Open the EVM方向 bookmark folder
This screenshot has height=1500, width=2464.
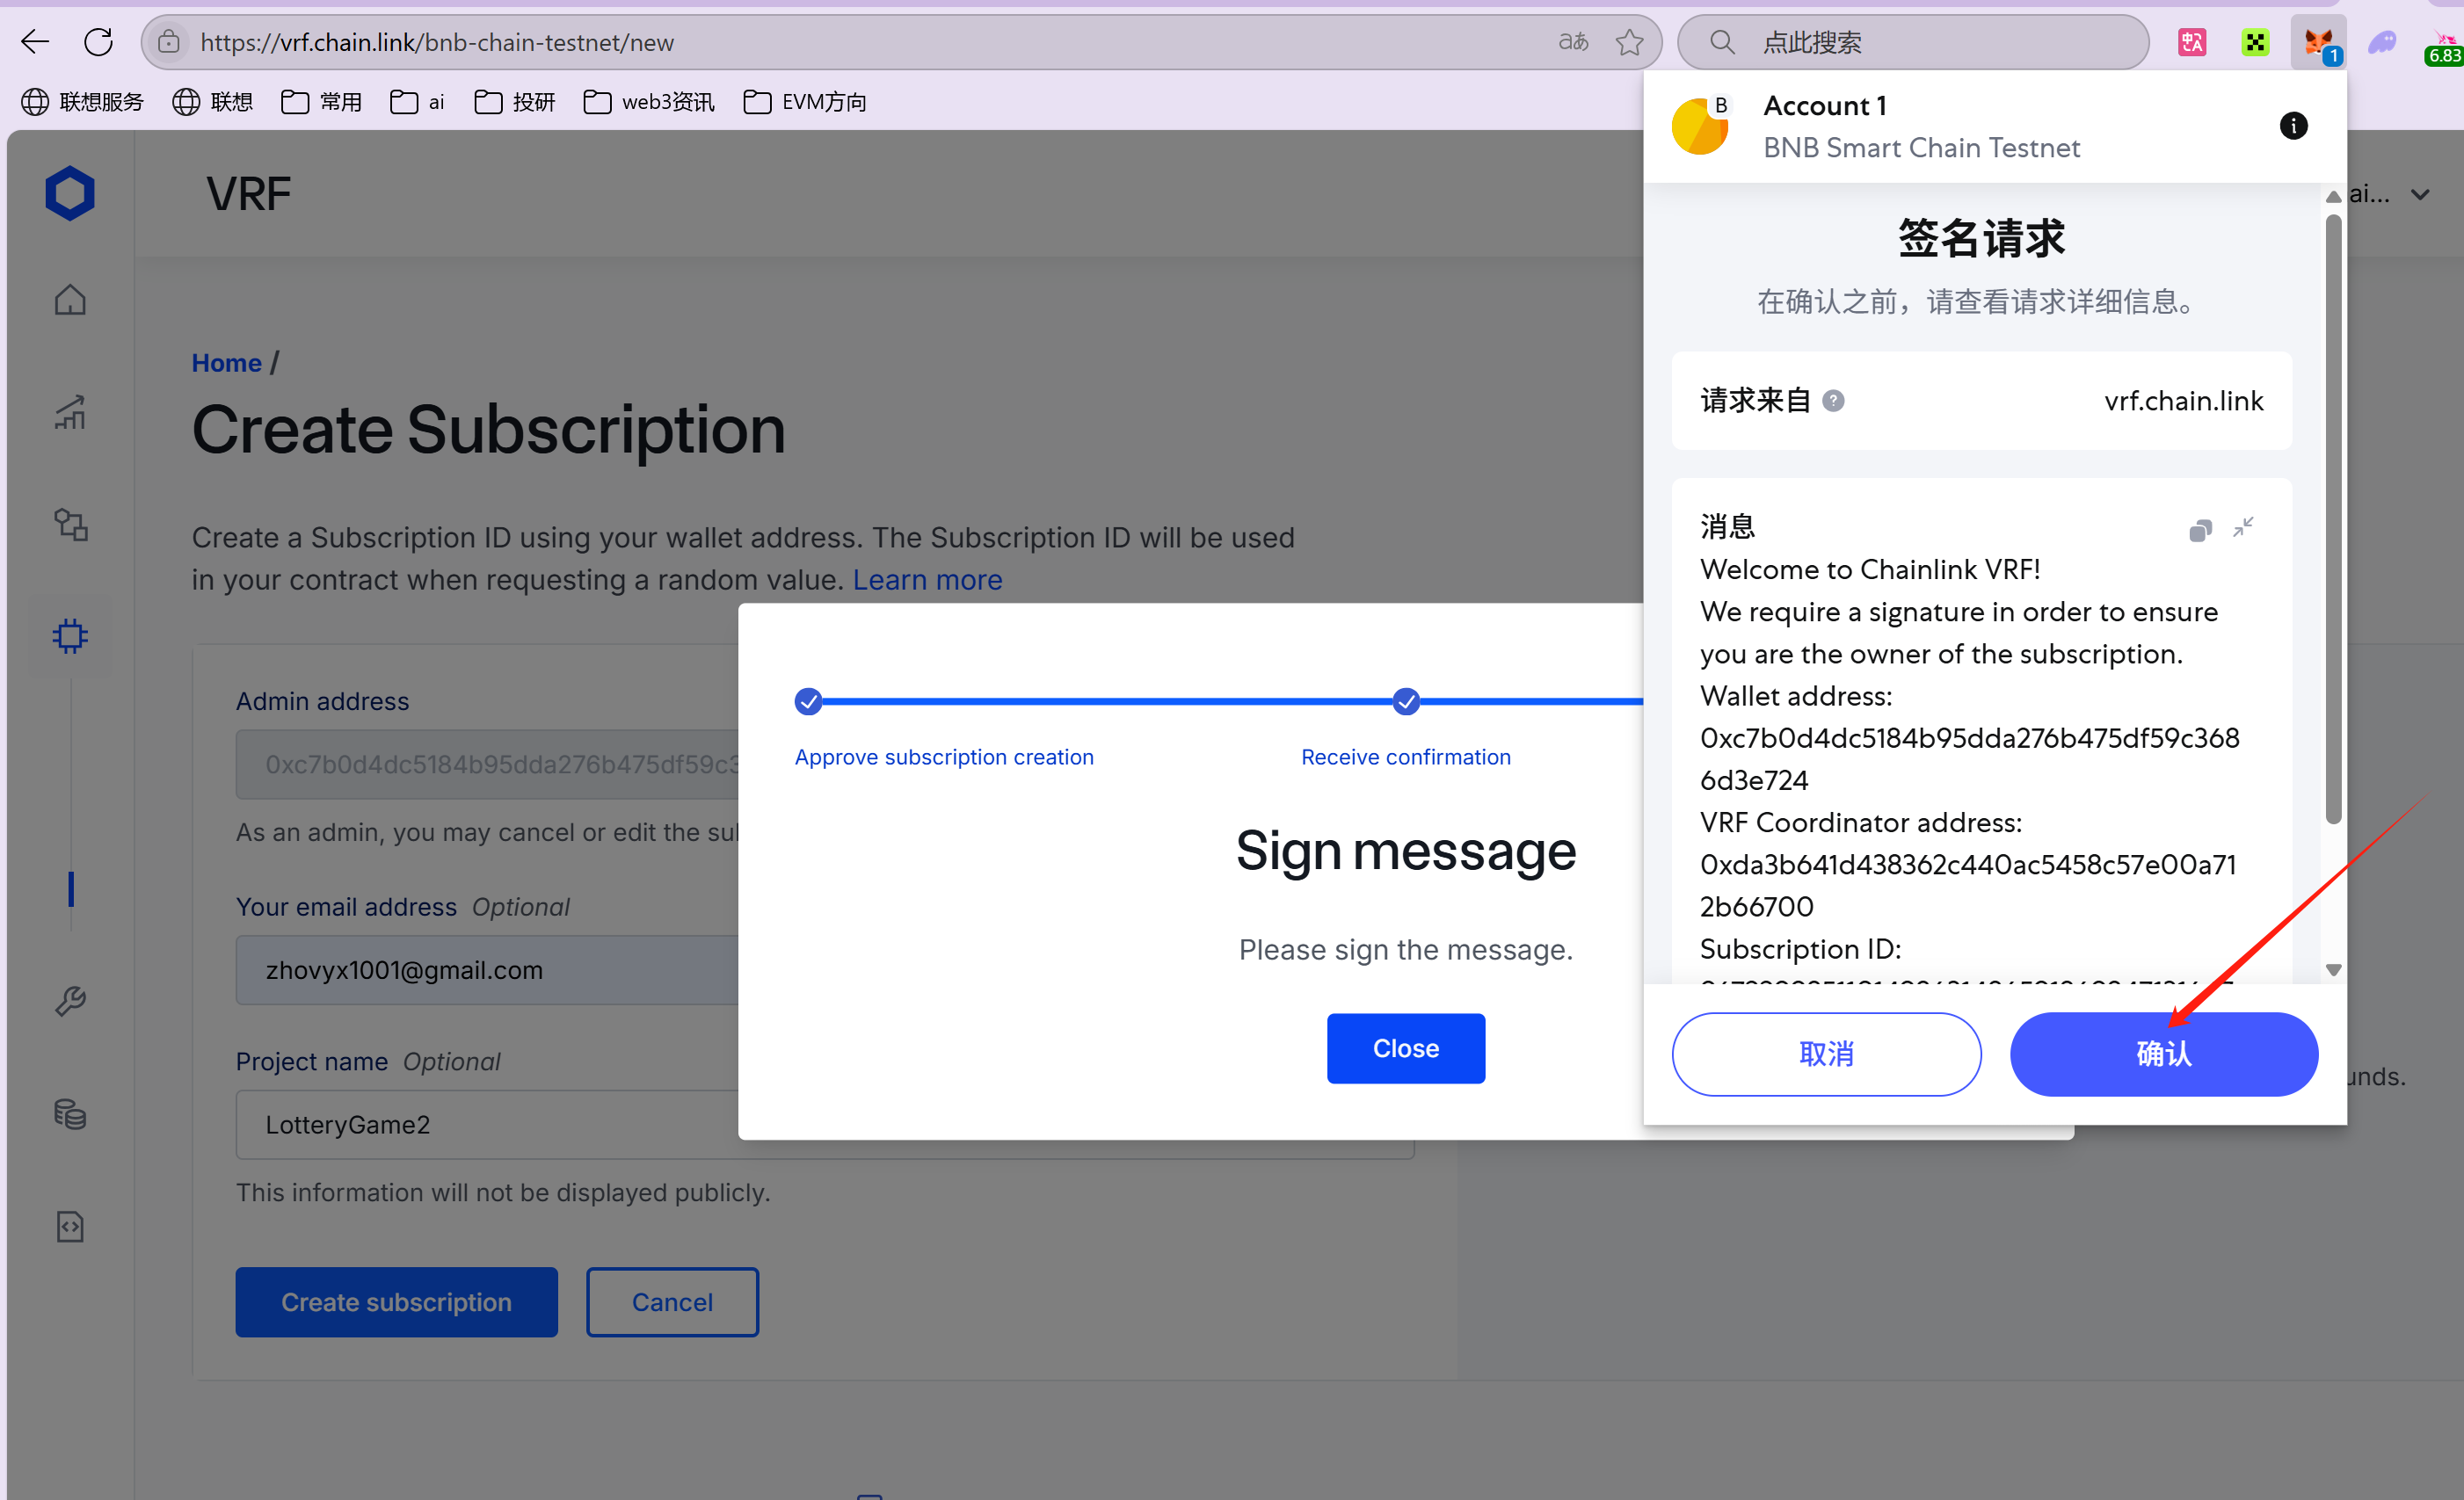click(805, 102)
